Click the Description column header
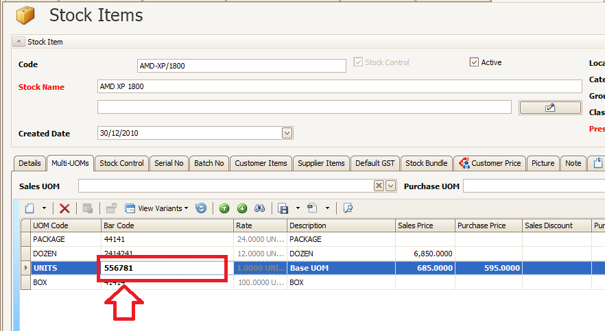This screenshot has height=331, width=605. pyautogui.click(x=342, y=225)
